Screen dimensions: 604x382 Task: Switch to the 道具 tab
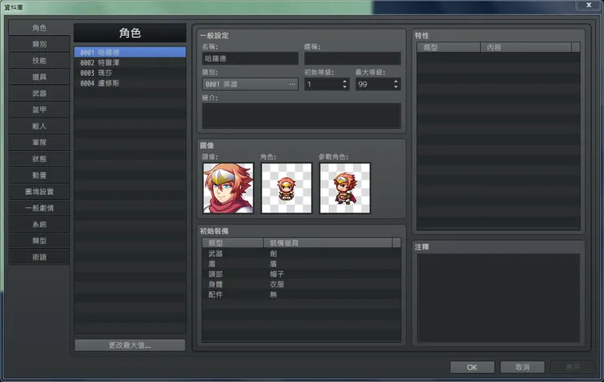[39, 77]
